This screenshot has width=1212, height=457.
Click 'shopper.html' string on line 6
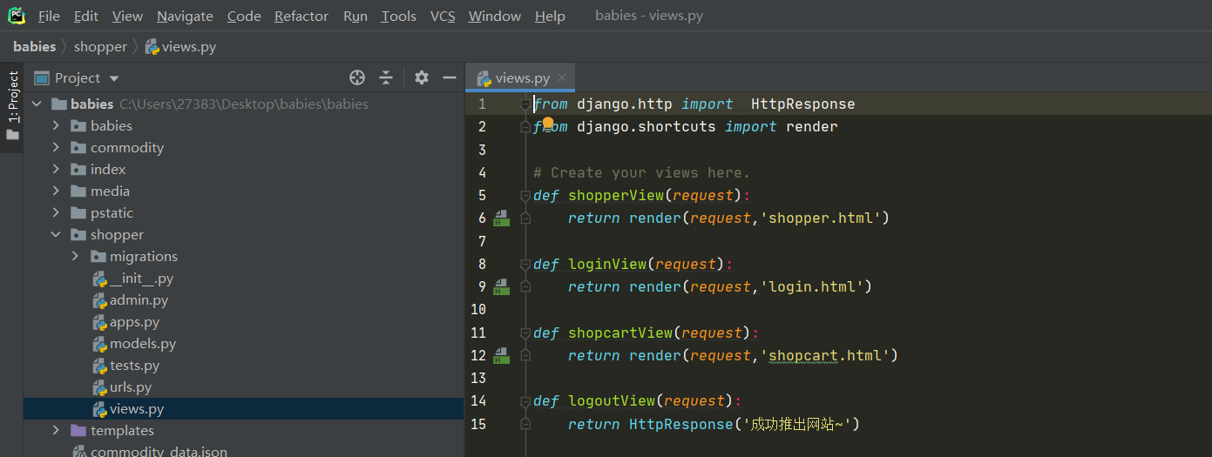point(820,218)
